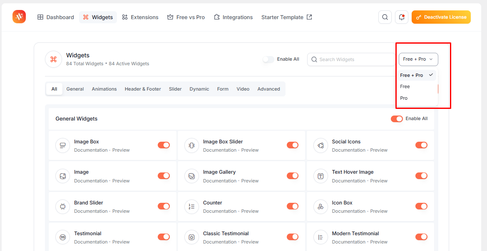The image size is (487, 251).
Task: Switch to the Advanced category tab
Action: click(x=268, y=89)
